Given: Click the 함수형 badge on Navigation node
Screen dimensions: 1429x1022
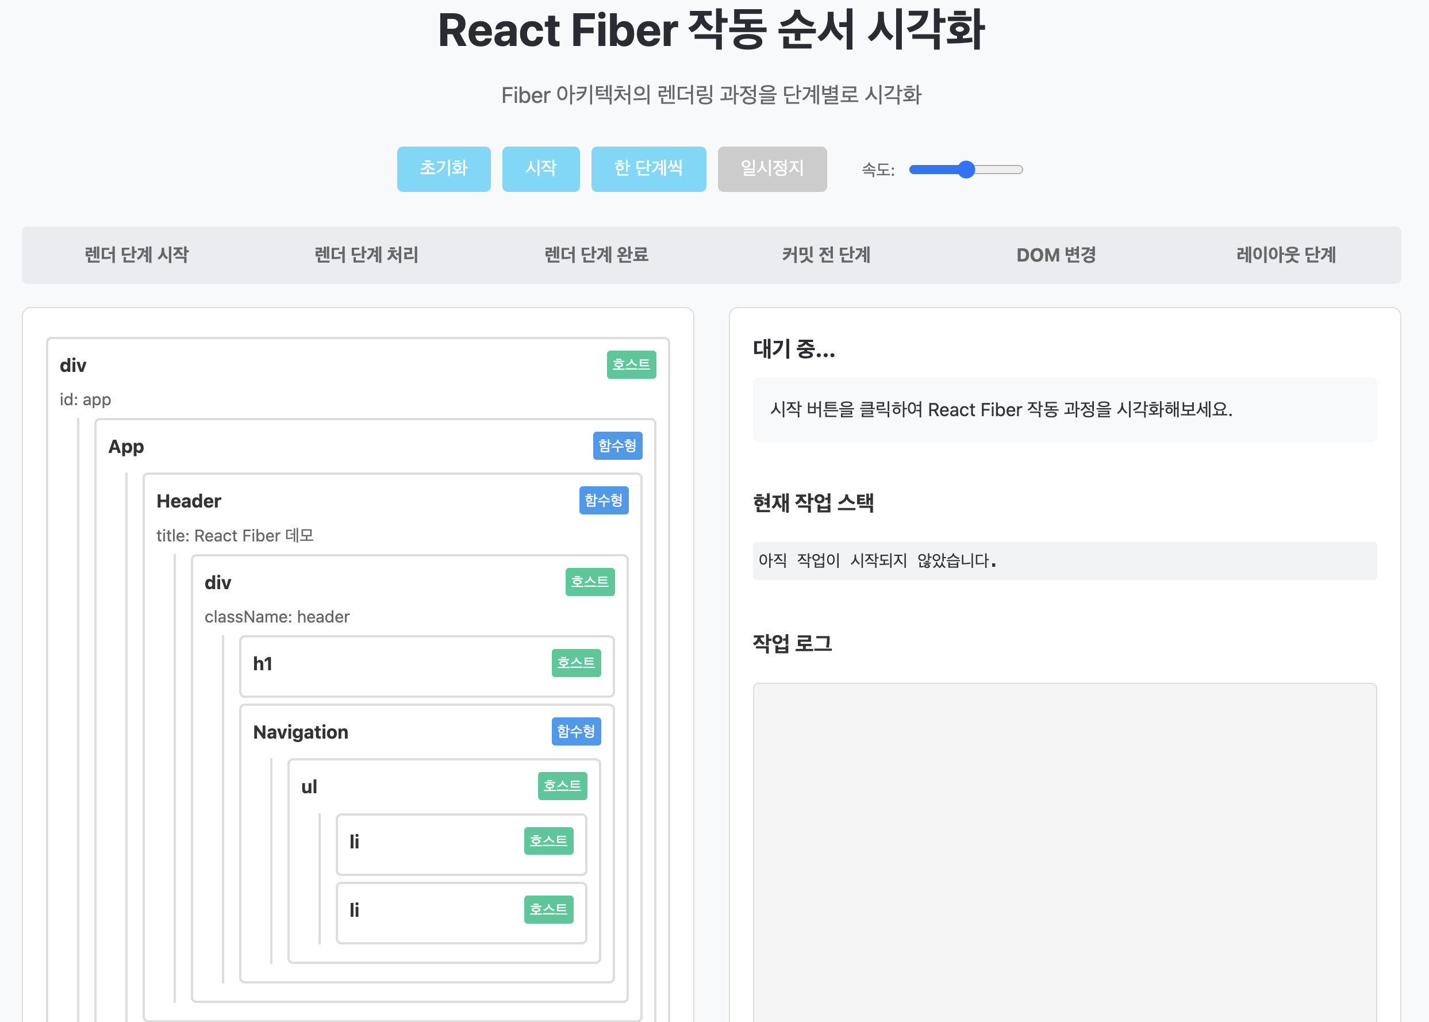Looking at the screenshot, I should pos(575,731).
